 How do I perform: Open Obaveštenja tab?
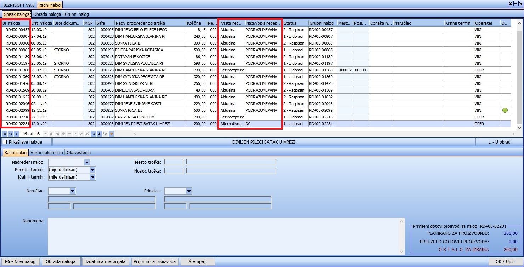coord(79,153)
